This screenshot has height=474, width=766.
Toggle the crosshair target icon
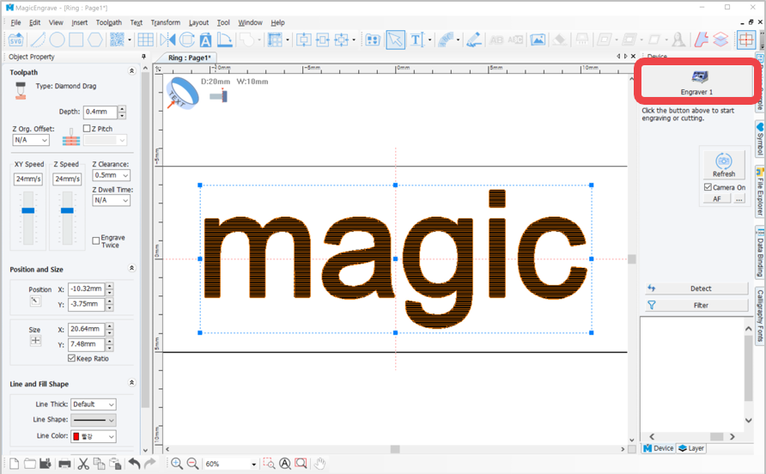click(x=746, y=40)
